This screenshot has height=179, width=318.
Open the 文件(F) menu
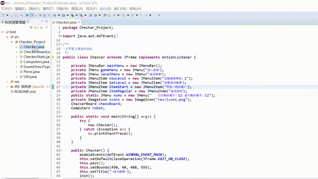(6, 9)
